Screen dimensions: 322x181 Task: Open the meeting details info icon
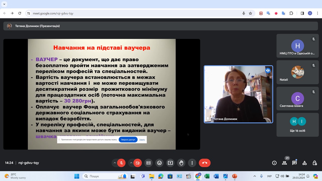(x=274, y=163)
